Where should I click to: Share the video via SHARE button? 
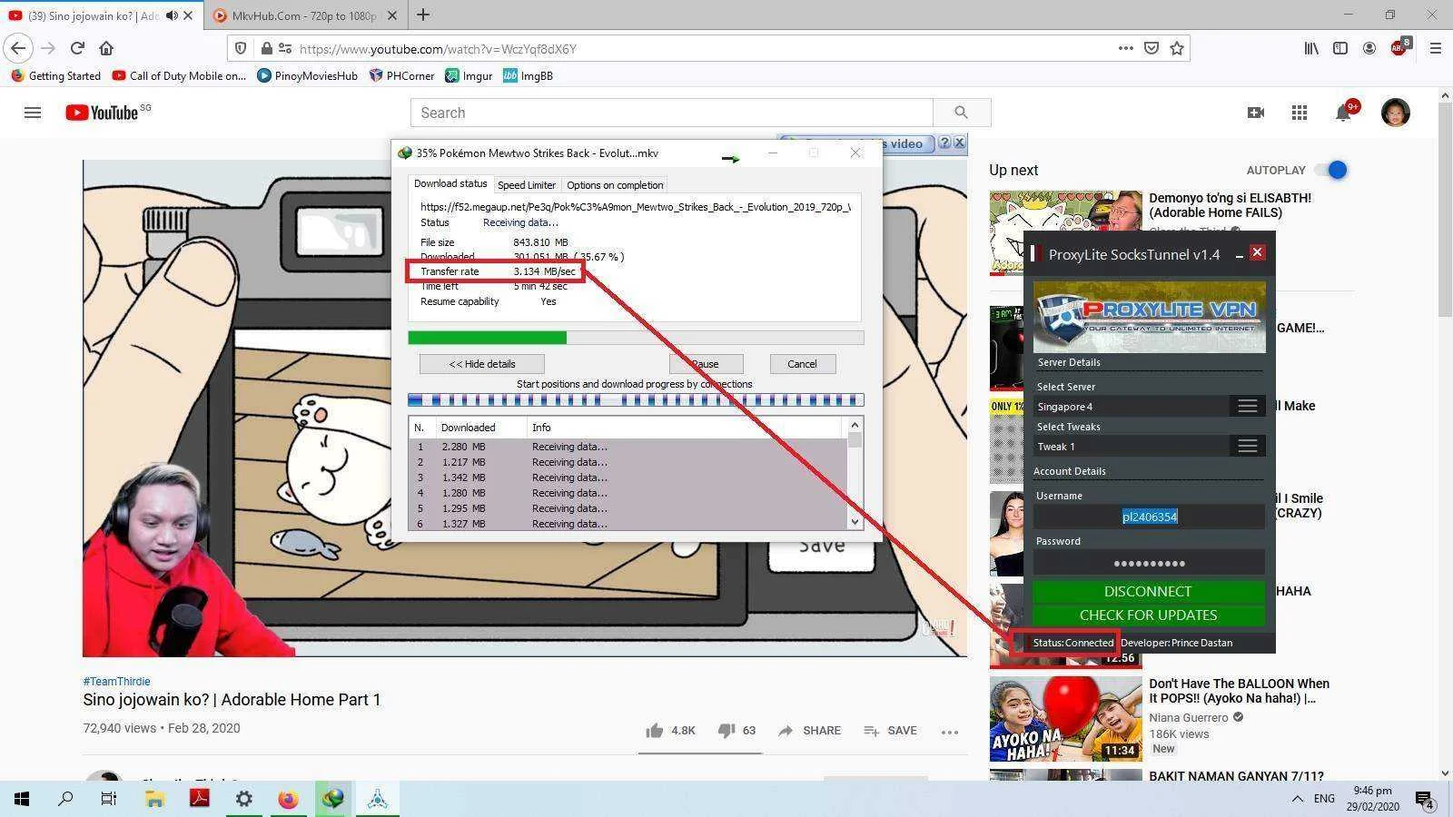coord(809,731)
